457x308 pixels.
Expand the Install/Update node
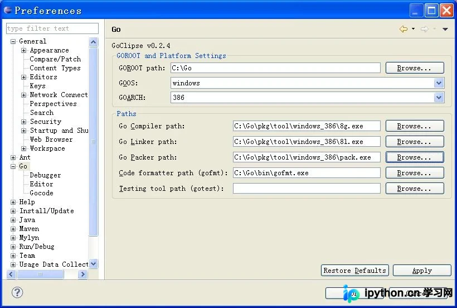point(13,211)
